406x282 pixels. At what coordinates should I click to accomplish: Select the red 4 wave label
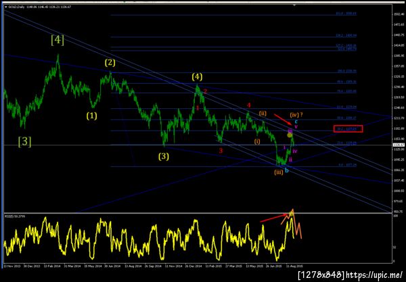pyautogui.click(x=248, y=105)
